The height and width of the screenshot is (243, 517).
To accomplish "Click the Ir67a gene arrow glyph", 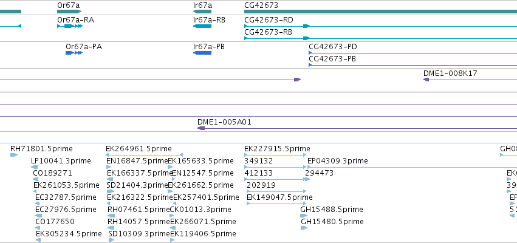I will (x=202, y=12).
